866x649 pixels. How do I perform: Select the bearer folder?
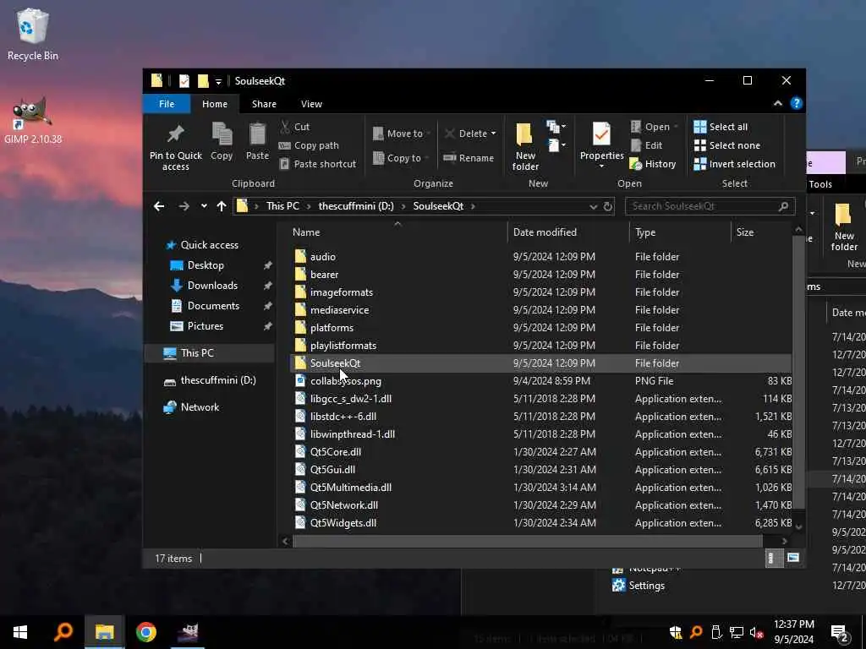324,275
